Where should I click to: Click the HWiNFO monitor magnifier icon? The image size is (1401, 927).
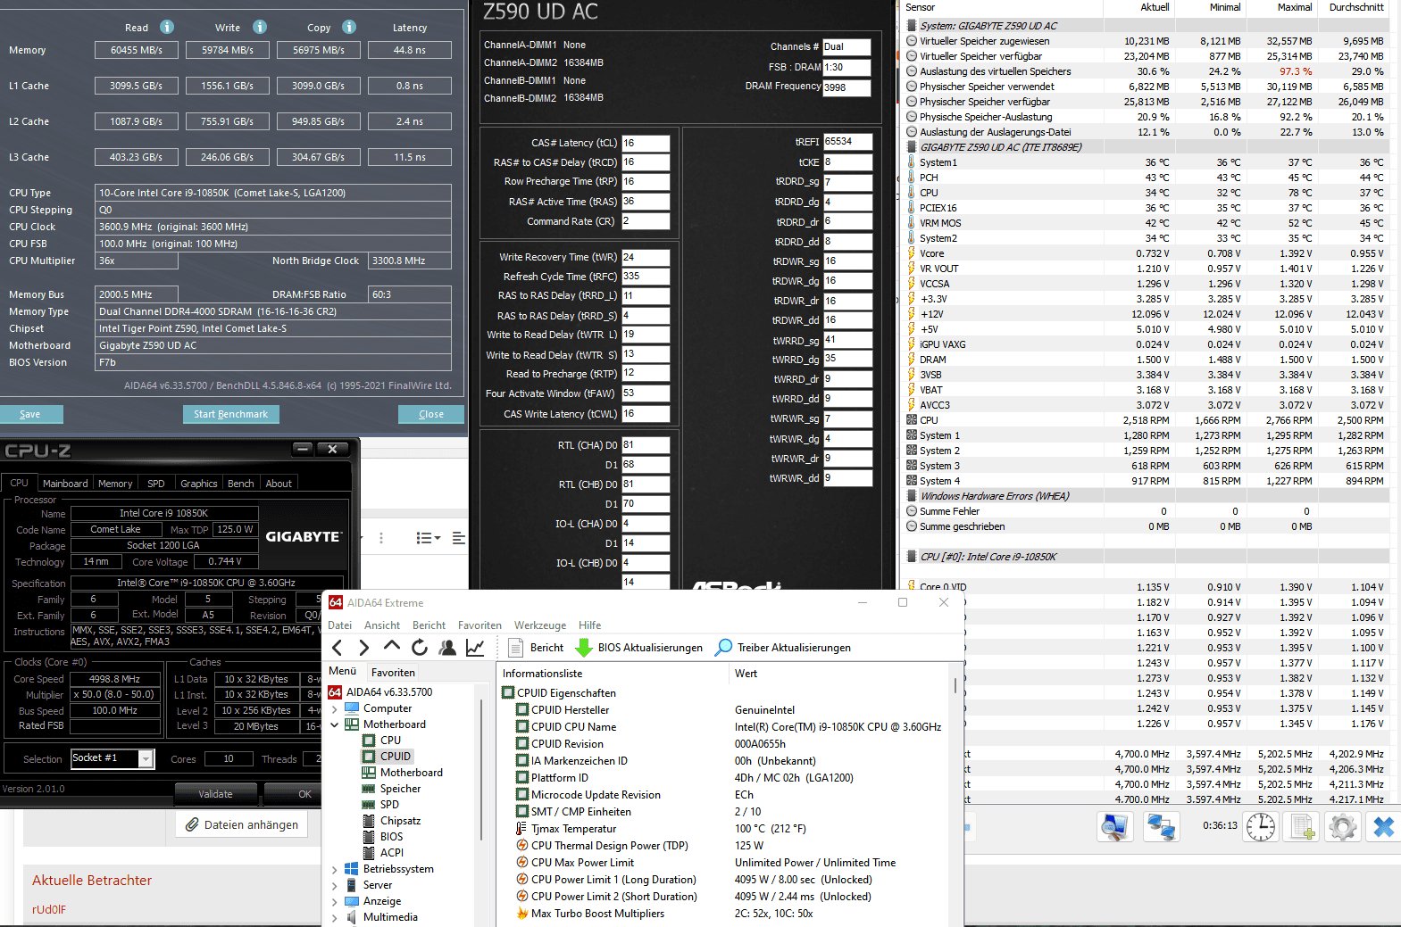point(1114,827)
